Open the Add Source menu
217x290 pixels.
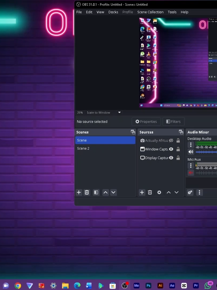click(x=142, y=192)
